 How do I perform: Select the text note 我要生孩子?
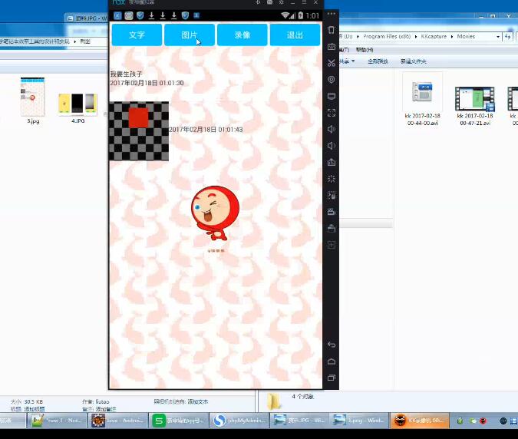tap(126, 74)
